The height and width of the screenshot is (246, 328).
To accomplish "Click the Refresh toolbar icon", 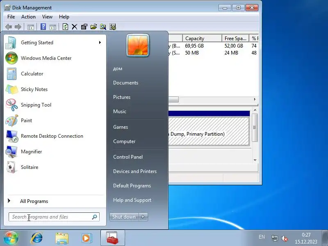I will click(65, 27).
